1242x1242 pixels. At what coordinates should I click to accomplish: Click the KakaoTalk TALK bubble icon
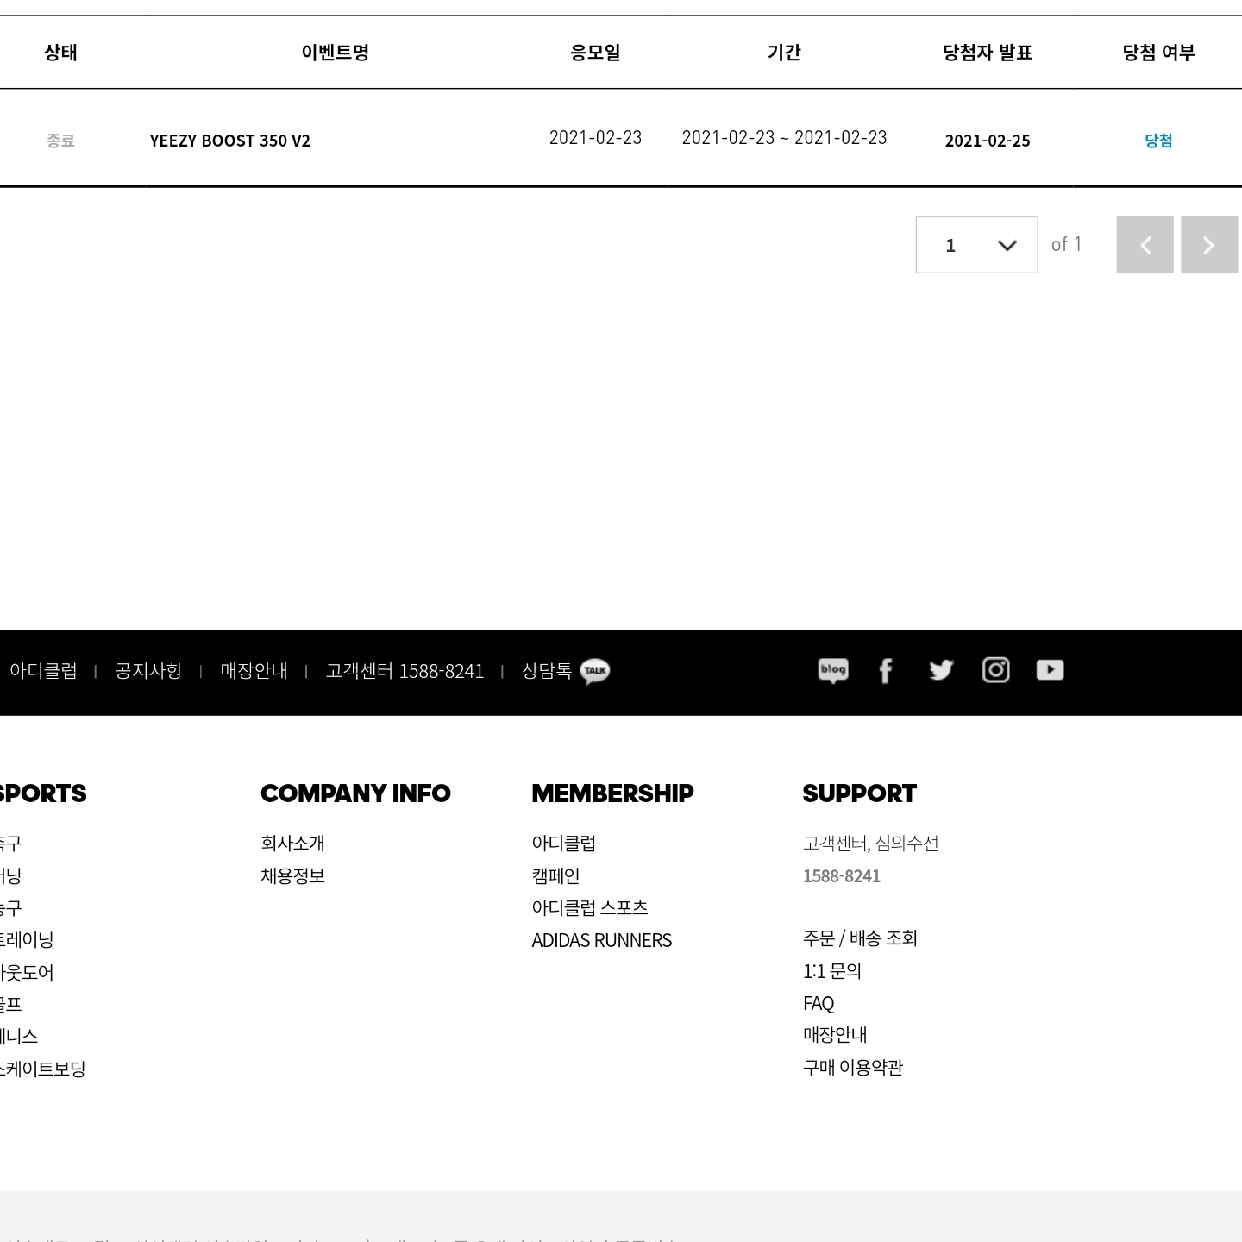pyautogui.click(x=595, y=671)
